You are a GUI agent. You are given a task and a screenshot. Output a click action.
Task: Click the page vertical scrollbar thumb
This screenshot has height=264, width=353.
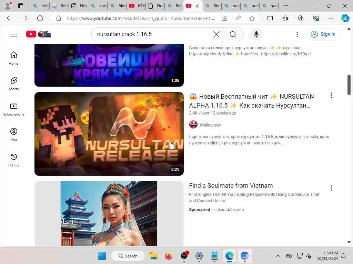[349, 85]
